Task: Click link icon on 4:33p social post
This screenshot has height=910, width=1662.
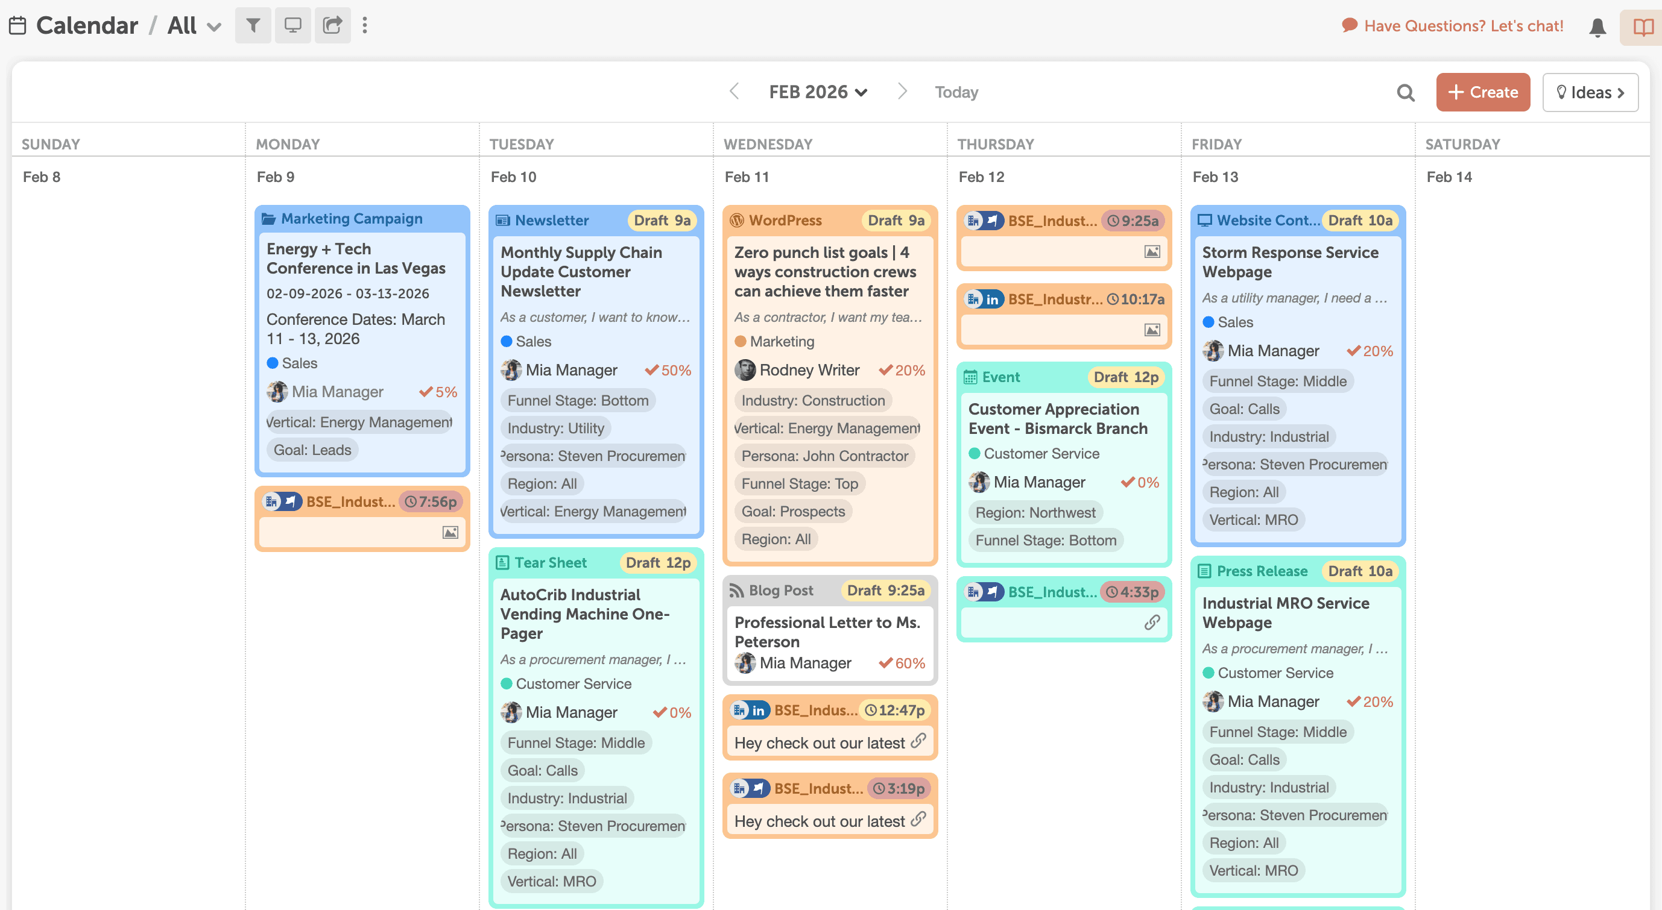Action: tap(1152, 623)
